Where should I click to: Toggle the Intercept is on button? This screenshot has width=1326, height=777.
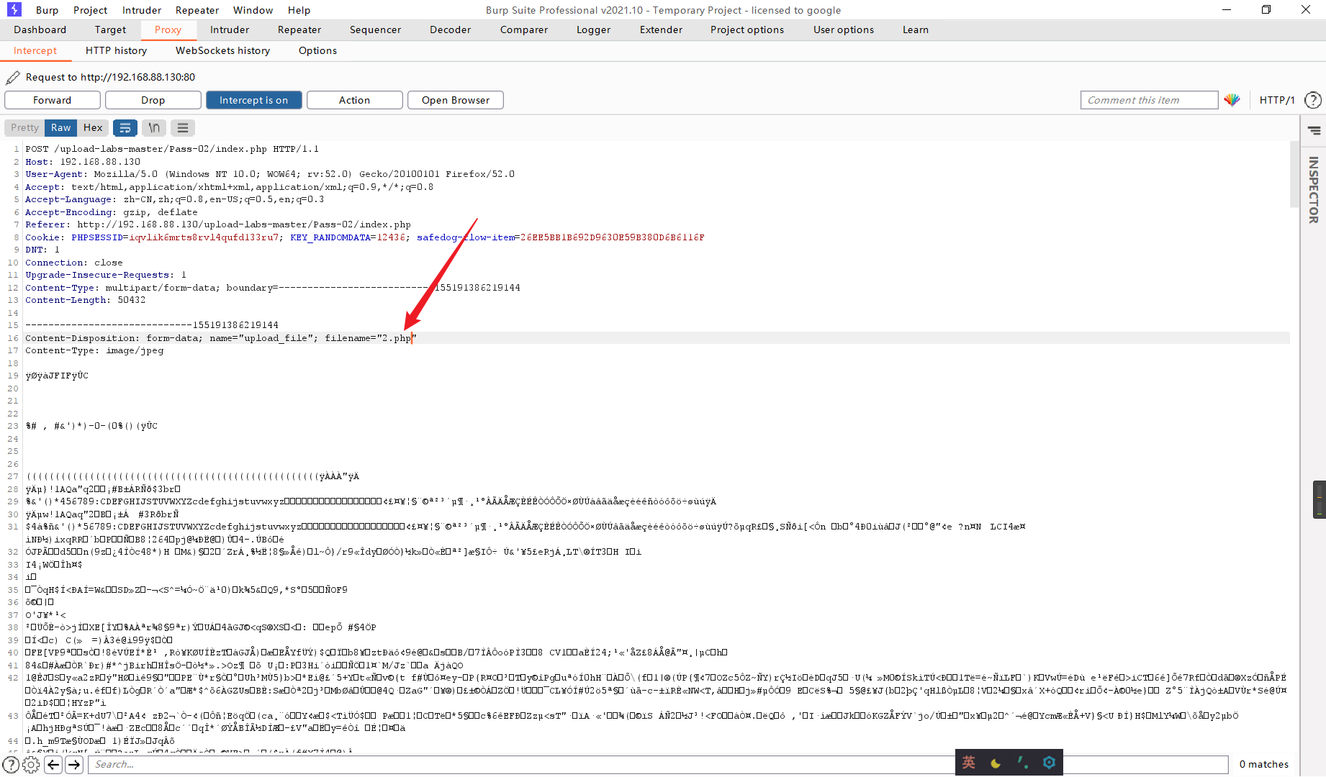pos(254,100)
